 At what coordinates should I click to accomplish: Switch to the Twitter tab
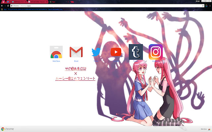point(16,2)
